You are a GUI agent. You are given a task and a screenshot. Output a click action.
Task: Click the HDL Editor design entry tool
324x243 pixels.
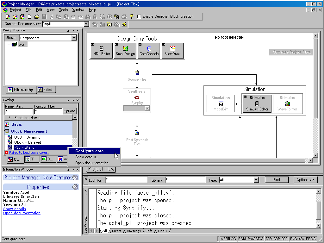point(102,51)
